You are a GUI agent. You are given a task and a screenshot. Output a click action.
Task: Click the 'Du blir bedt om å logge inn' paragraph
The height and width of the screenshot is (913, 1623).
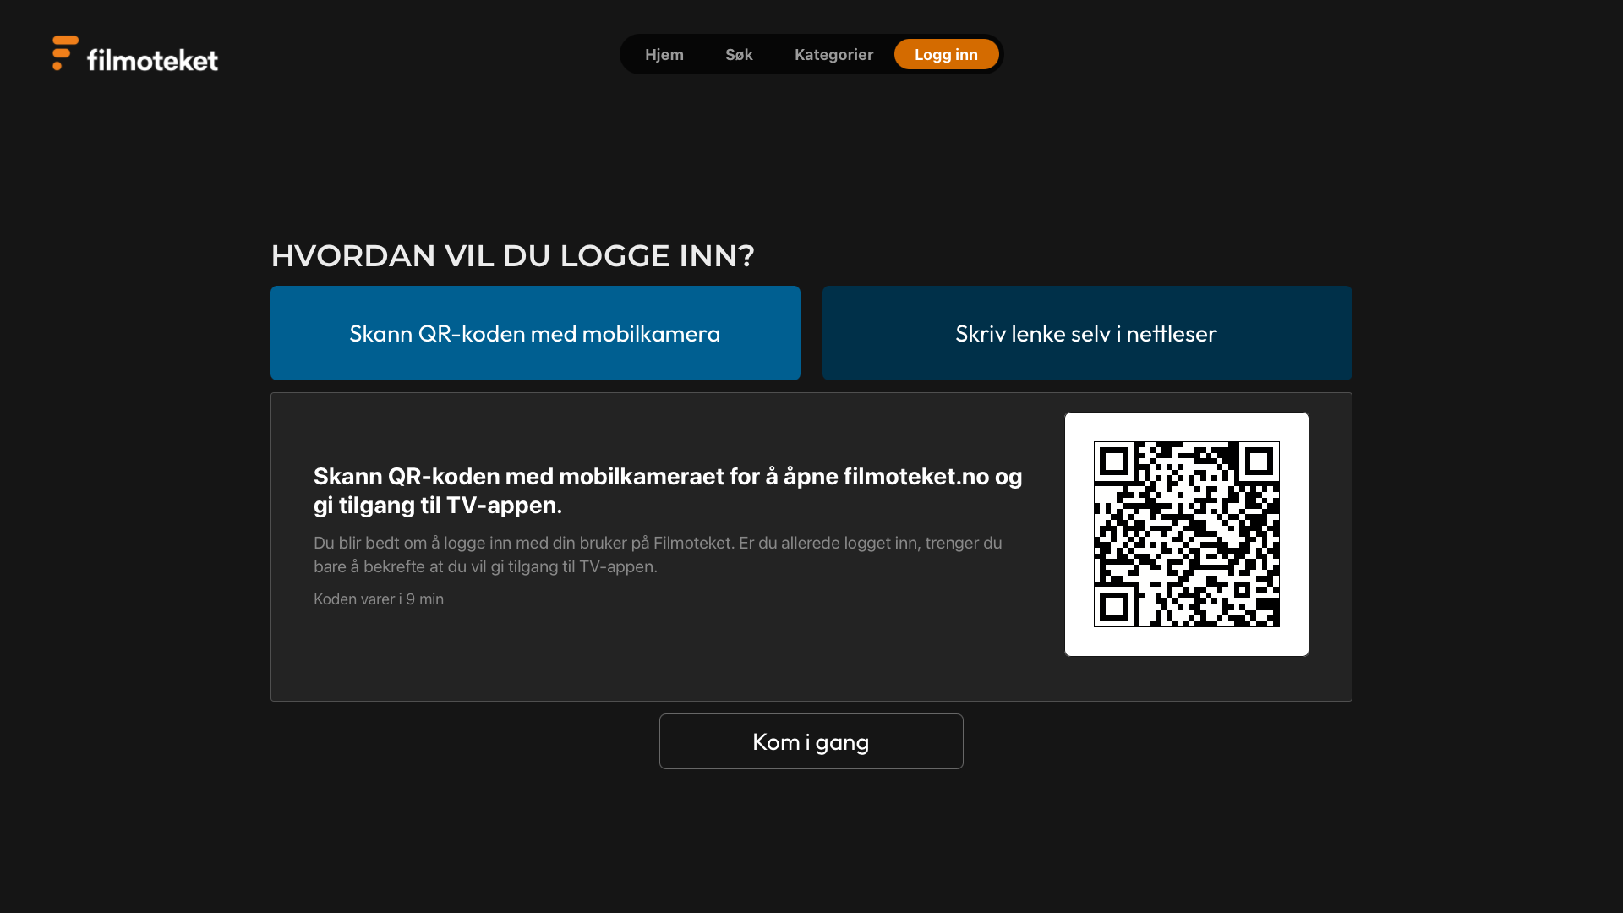click(658, 555)
